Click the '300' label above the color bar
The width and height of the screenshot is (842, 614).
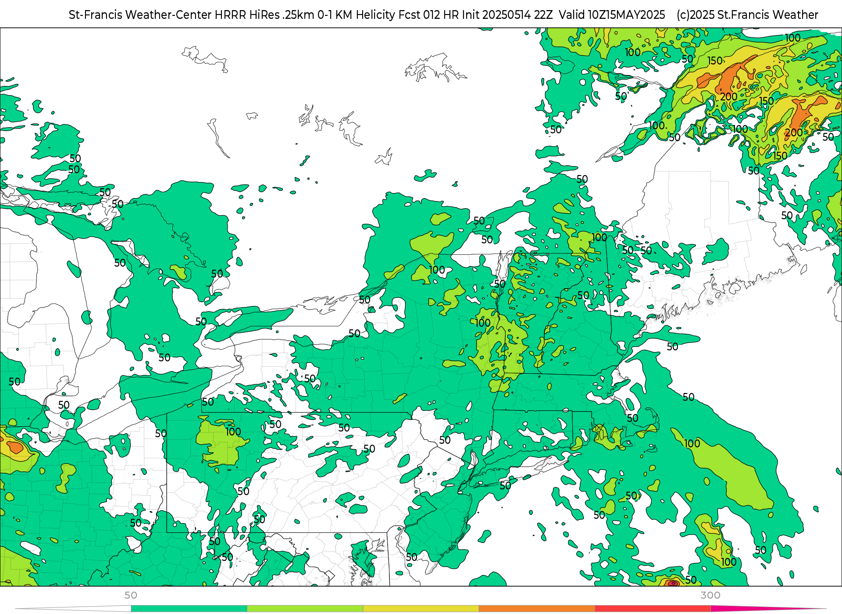pyautogui.click(x=710, y=595)
